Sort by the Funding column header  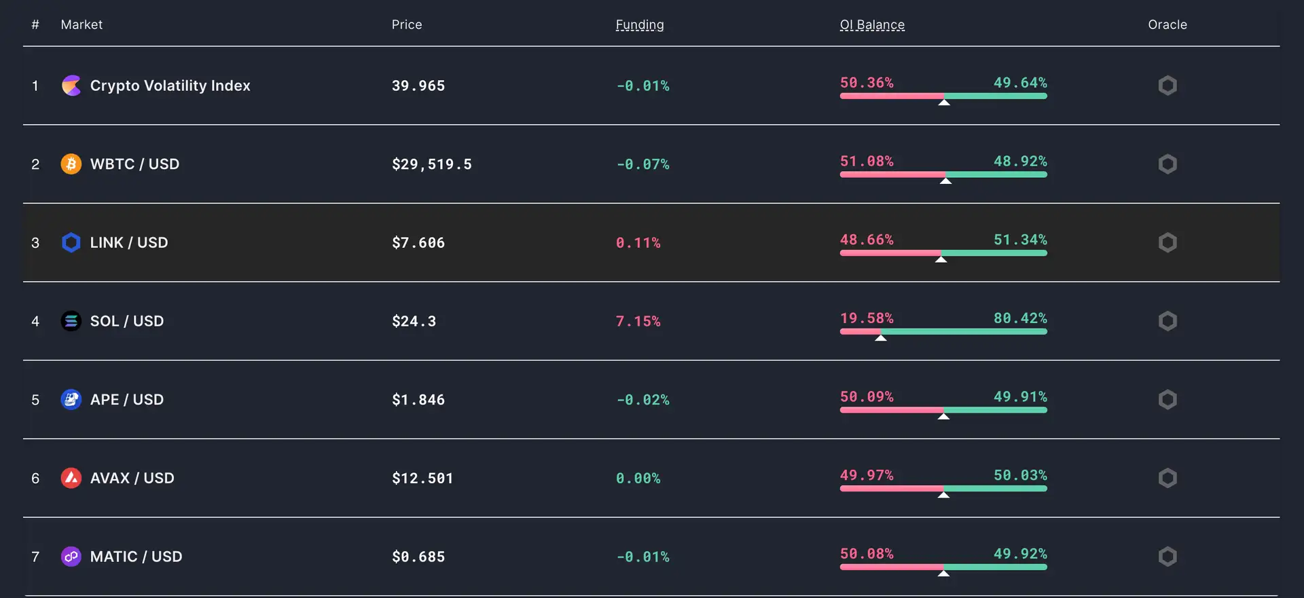click(x=640, y=25)
